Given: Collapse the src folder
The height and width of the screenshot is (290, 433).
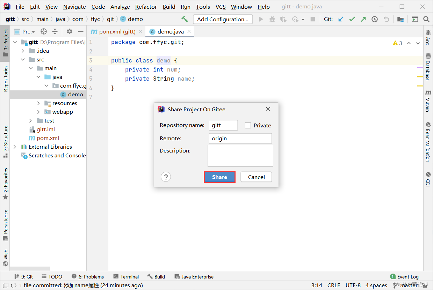Looking at the screenshot, I should point(23,59).
